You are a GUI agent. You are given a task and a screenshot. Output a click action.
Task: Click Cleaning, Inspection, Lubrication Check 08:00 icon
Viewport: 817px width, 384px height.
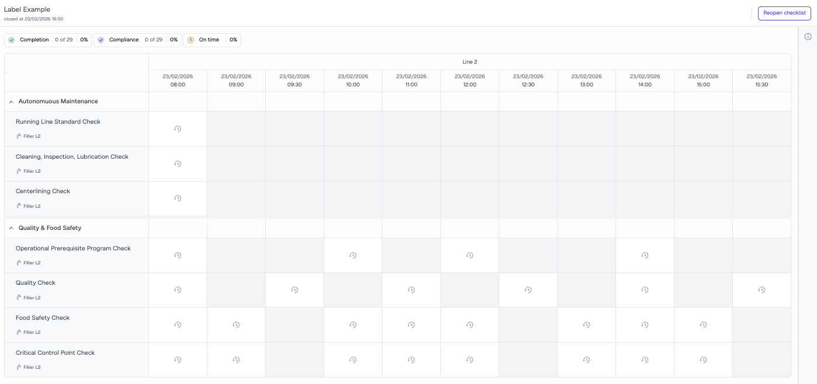(x=178, y=164)
